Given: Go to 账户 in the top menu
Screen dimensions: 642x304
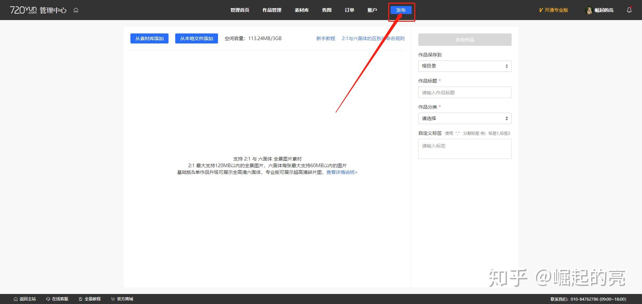Looking at the screenshot, I should [372, 10].
